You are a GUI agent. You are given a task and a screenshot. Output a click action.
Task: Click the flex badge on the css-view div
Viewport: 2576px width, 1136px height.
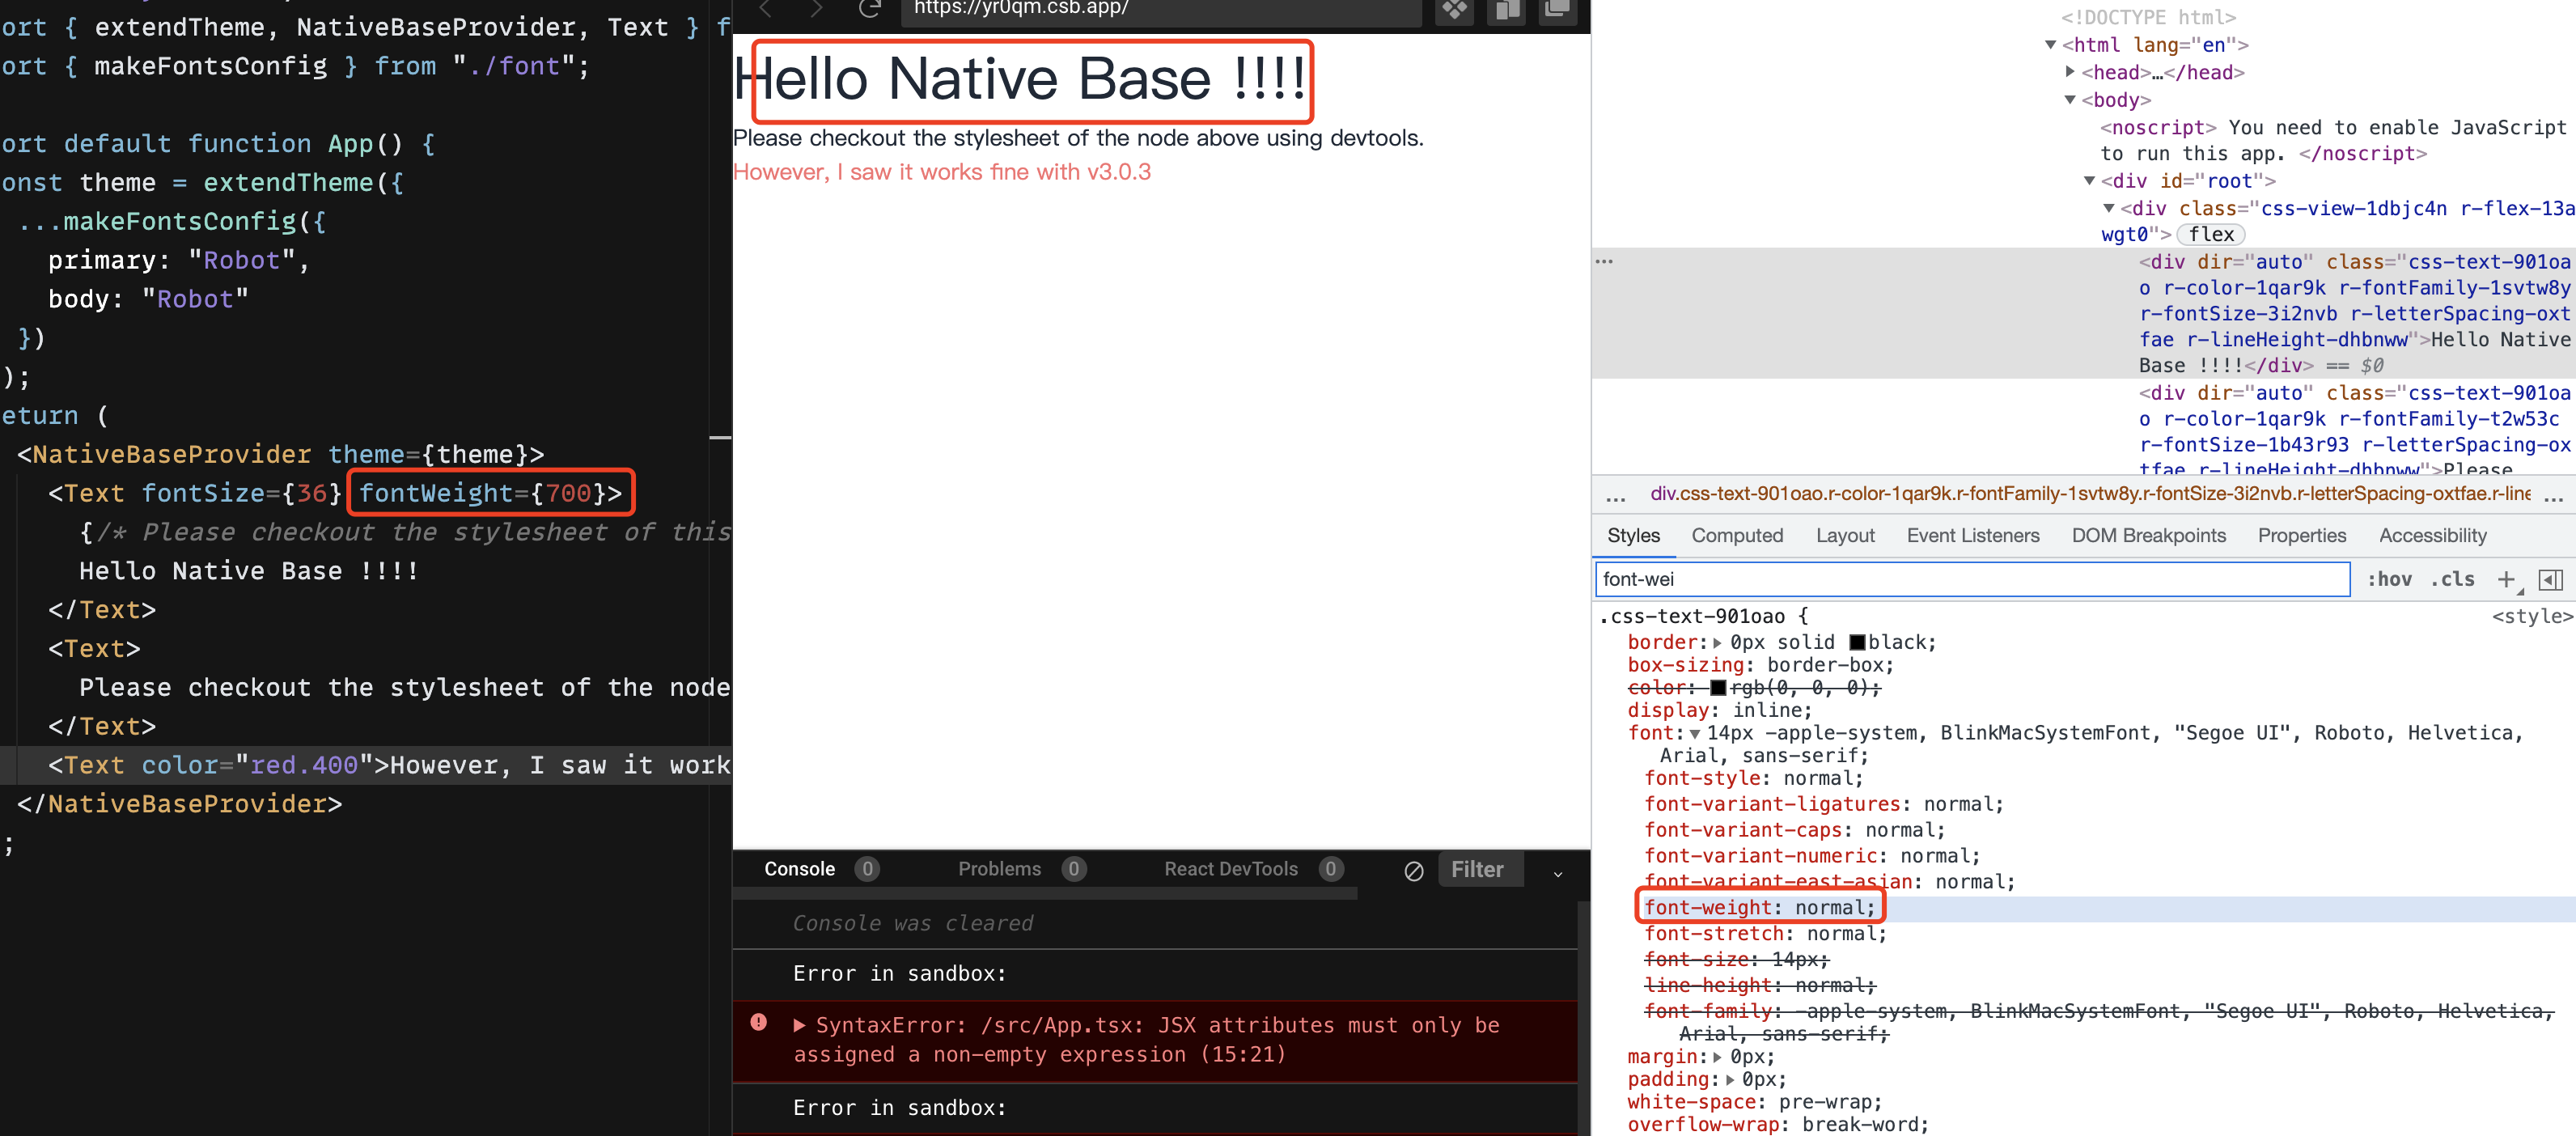pos(2211,234)
